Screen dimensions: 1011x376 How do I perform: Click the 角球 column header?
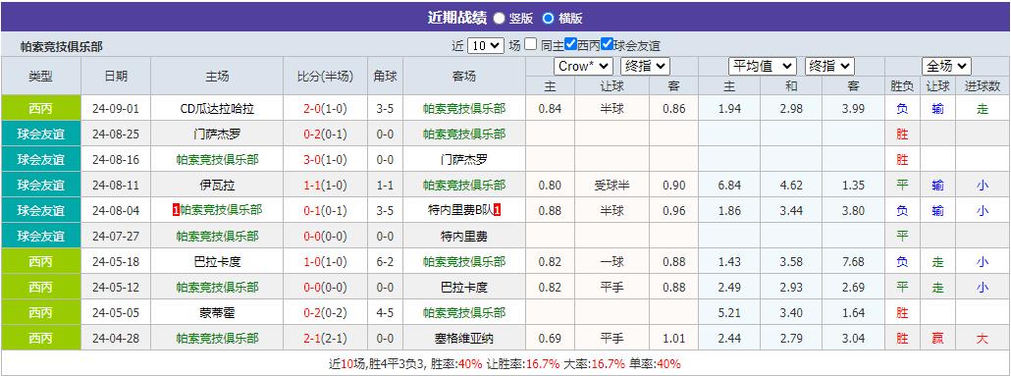(x=386, y=77)
